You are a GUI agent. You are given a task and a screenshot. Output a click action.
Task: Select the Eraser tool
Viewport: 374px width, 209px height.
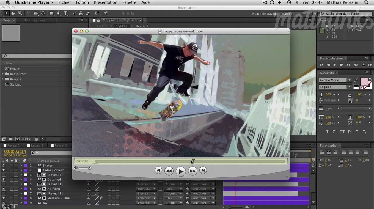pyautogui.click(x=88, y=13)
